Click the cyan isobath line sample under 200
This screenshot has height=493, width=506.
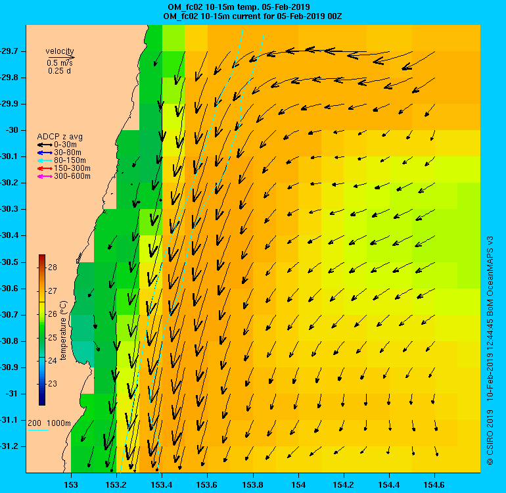click(38, 430)
